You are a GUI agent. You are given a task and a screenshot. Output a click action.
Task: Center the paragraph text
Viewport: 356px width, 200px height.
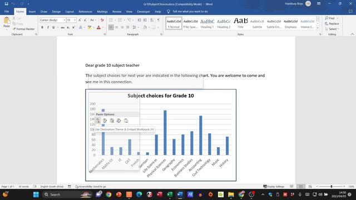point(116,27)
